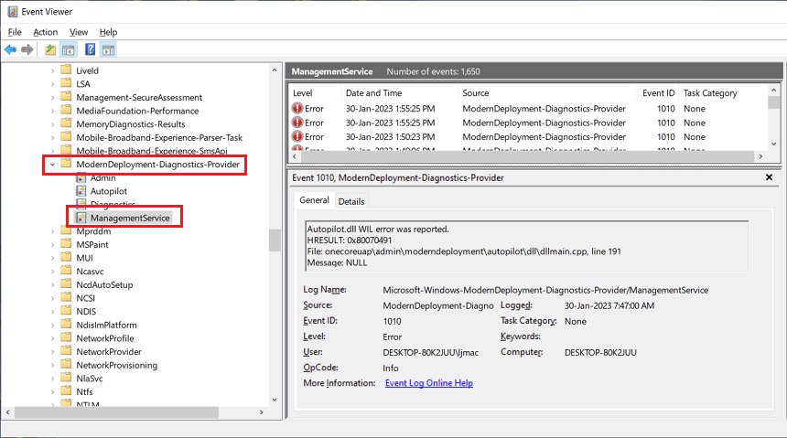Click the Up one level folder icon

point(50,49)
